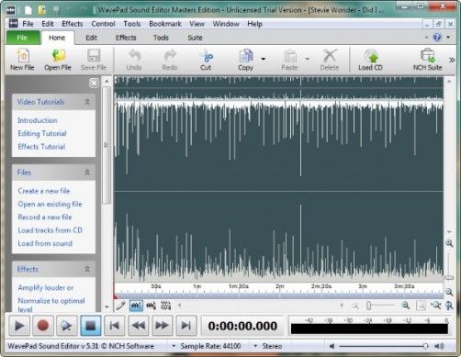
Task: Open the Sample Rate dropdown arrow
Action: (174, 346)
